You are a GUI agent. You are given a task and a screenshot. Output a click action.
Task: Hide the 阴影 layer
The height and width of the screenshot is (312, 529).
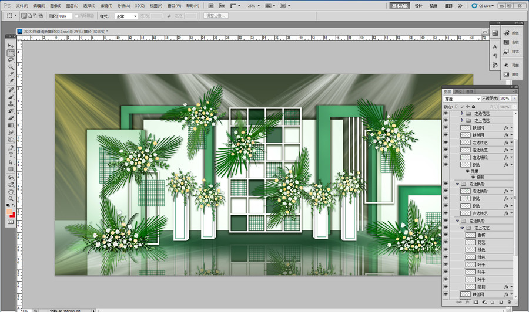446,287
